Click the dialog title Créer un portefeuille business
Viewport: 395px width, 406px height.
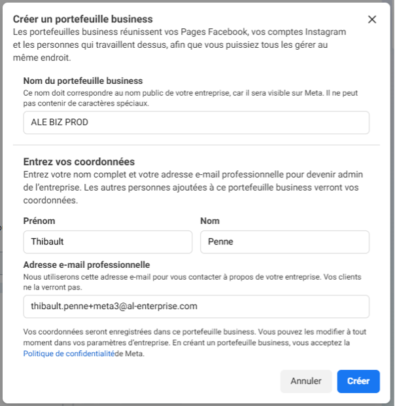83,19
